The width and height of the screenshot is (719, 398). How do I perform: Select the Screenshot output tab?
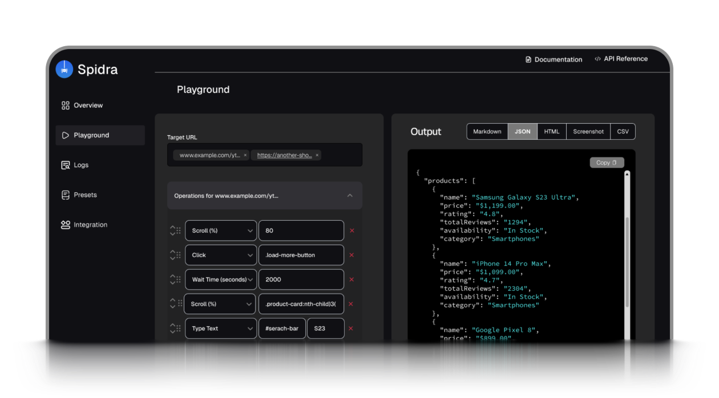[588, 132]
